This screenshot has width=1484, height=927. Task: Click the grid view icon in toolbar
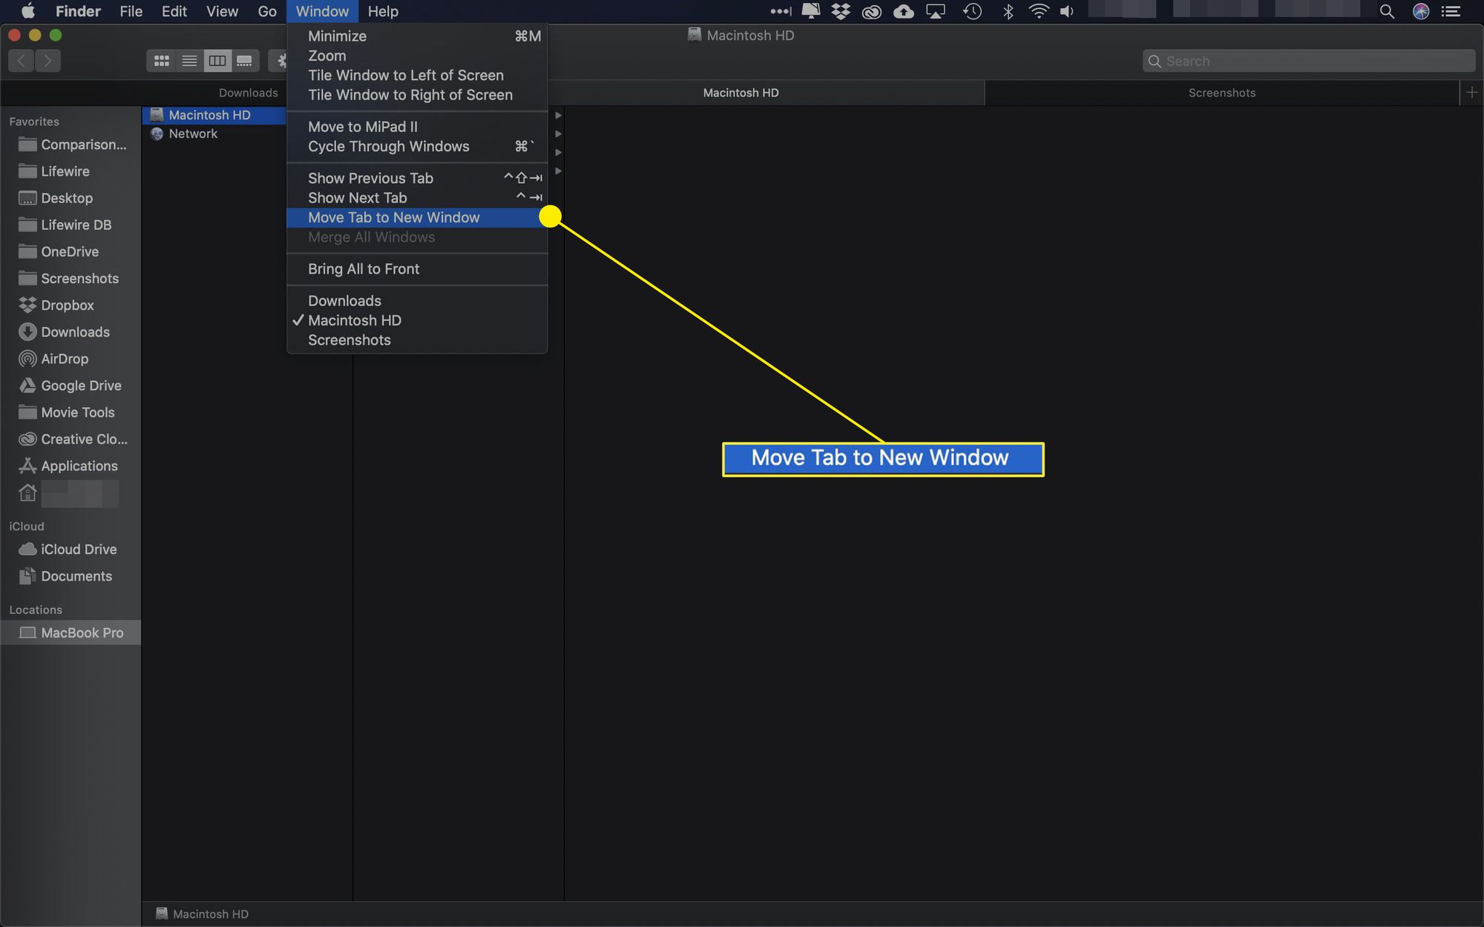161,60
